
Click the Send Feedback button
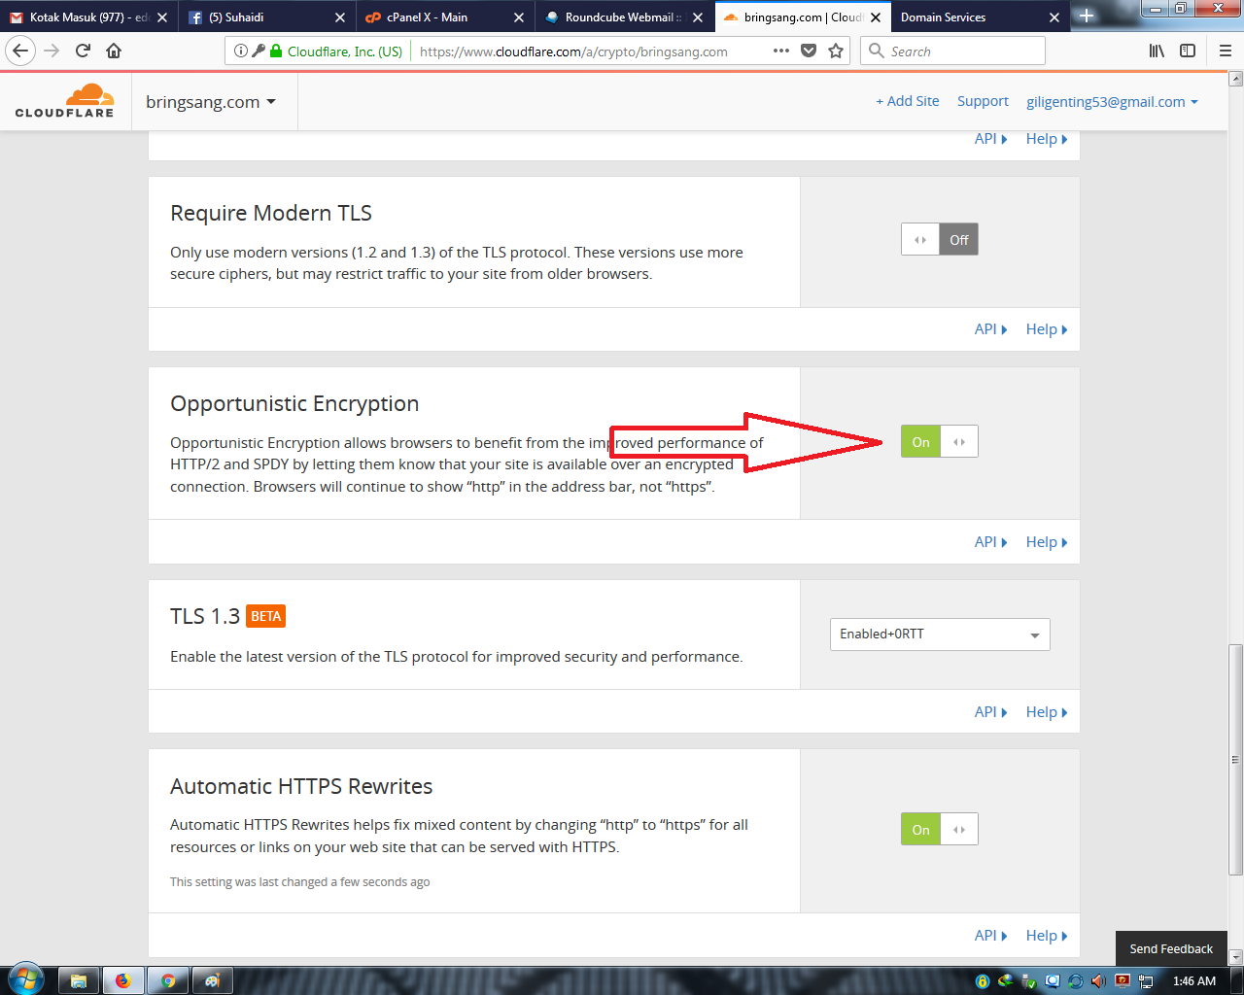pos(1171,948)
